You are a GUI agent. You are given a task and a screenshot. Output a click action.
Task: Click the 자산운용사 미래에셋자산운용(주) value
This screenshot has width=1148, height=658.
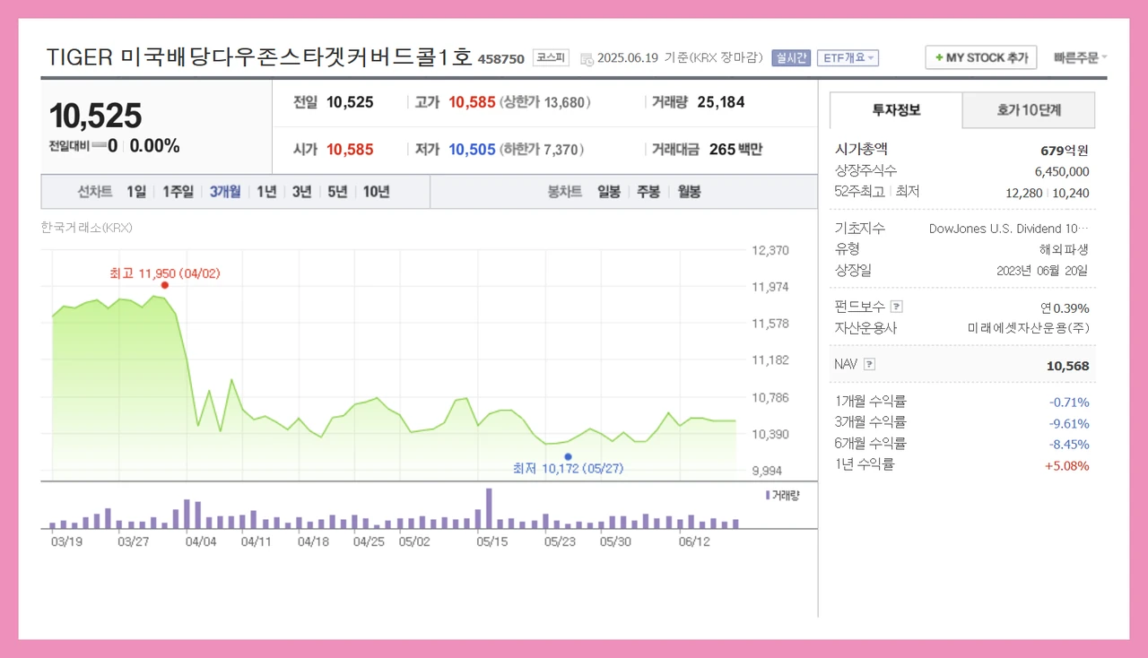coord(1029,328)
